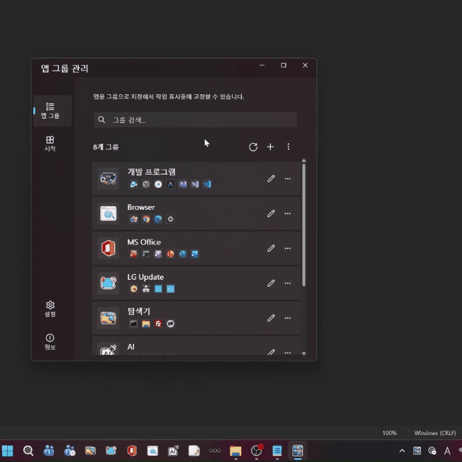462x462 pixels.
Task: Switch to the 앱 그룹 tab
Action: point(50,110)
